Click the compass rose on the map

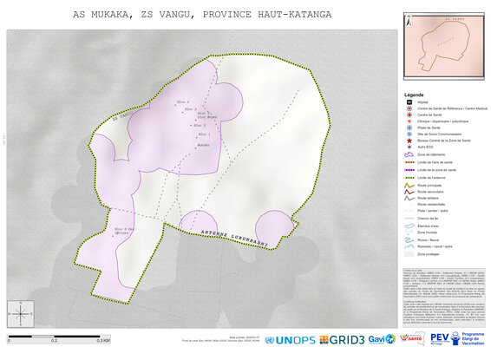point(21,314)
